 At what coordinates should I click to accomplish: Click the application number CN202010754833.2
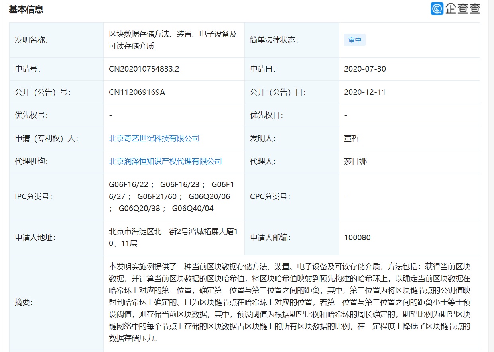coord(144,69)
